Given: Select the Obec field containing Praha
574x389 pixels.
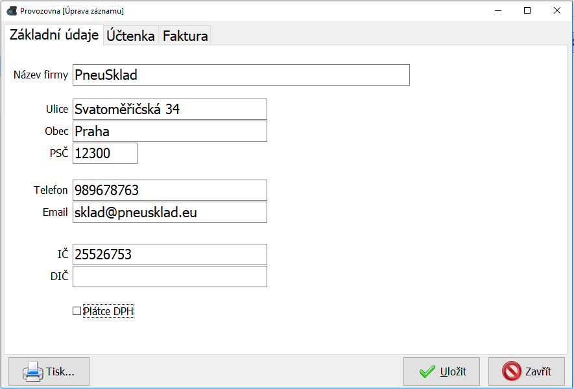Looking at the screenshot, I should 170,132.
